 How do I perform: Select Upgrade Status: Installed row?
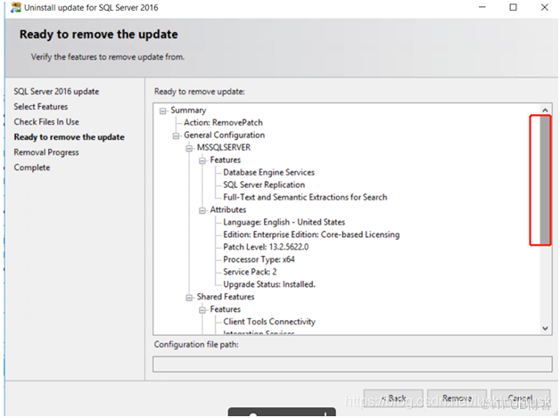point(269,284)
